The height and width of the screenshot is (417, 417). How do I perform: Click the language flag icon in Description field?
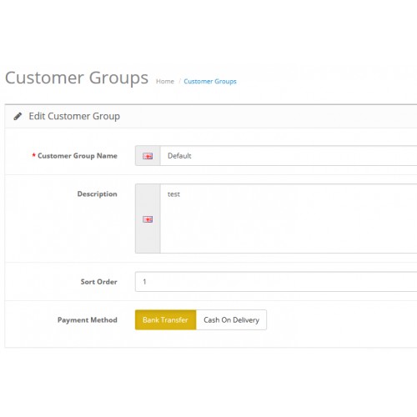148,219
